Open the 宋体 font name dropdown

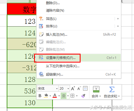point(57,89)
